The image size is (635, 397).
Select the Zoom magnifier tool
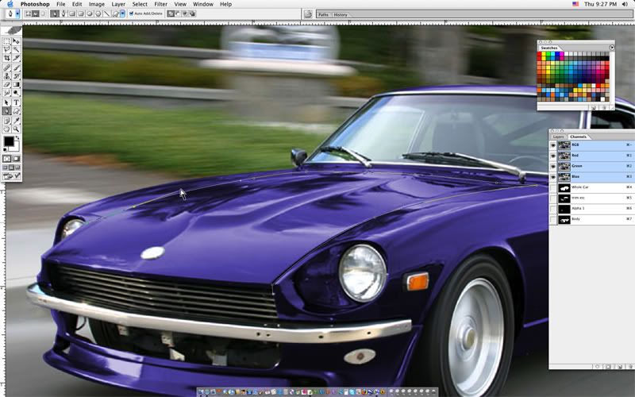17,129
